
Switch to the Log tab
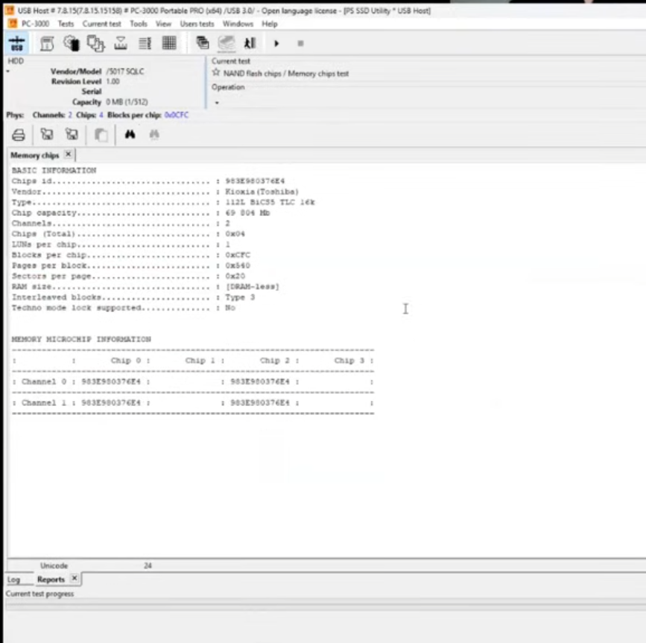click(13, 580)
